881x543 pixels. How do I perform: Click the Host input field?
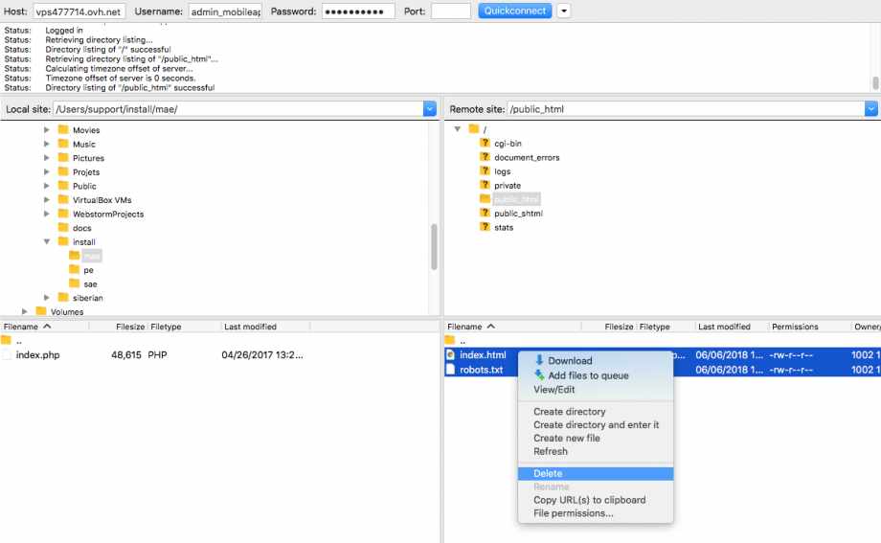[79, 11]
